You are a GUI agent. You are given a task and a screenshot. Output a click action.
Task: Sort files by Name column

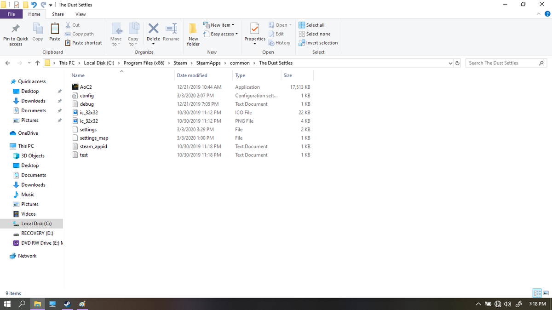[x=78, y=75]
